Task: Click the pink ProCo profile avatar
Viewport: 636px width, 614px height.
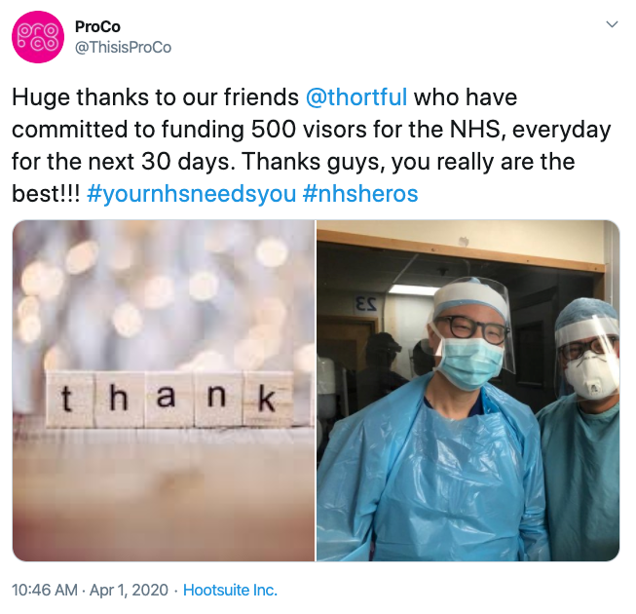Action: click(38, 36)
